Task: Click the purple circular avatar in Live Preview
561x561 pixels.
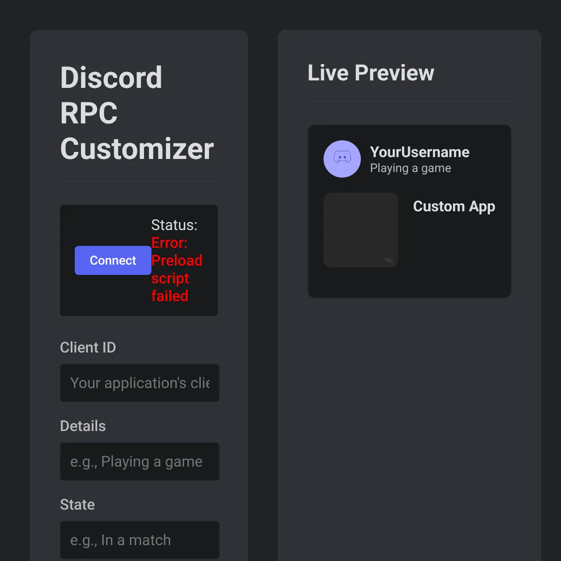Action: coord(342,159)
